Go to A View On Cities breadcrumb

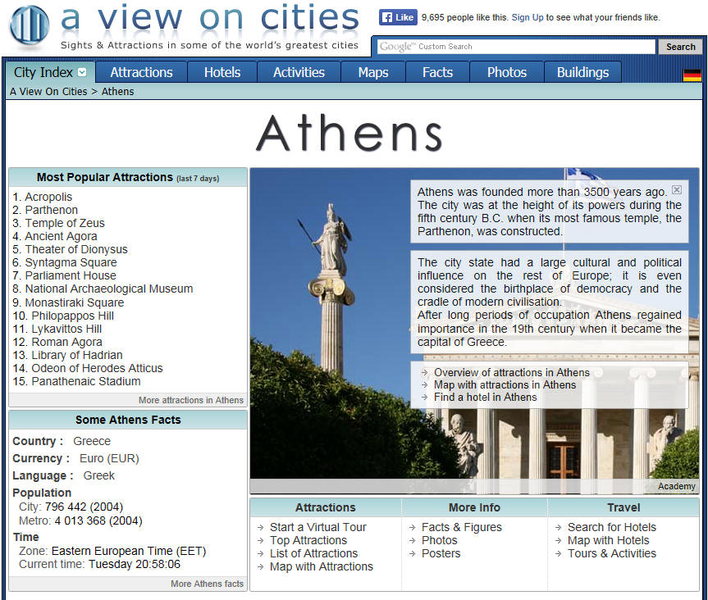point(48,92)
